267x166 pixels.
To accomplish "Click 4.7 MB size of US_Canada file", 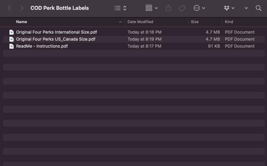I will point(213,39).
